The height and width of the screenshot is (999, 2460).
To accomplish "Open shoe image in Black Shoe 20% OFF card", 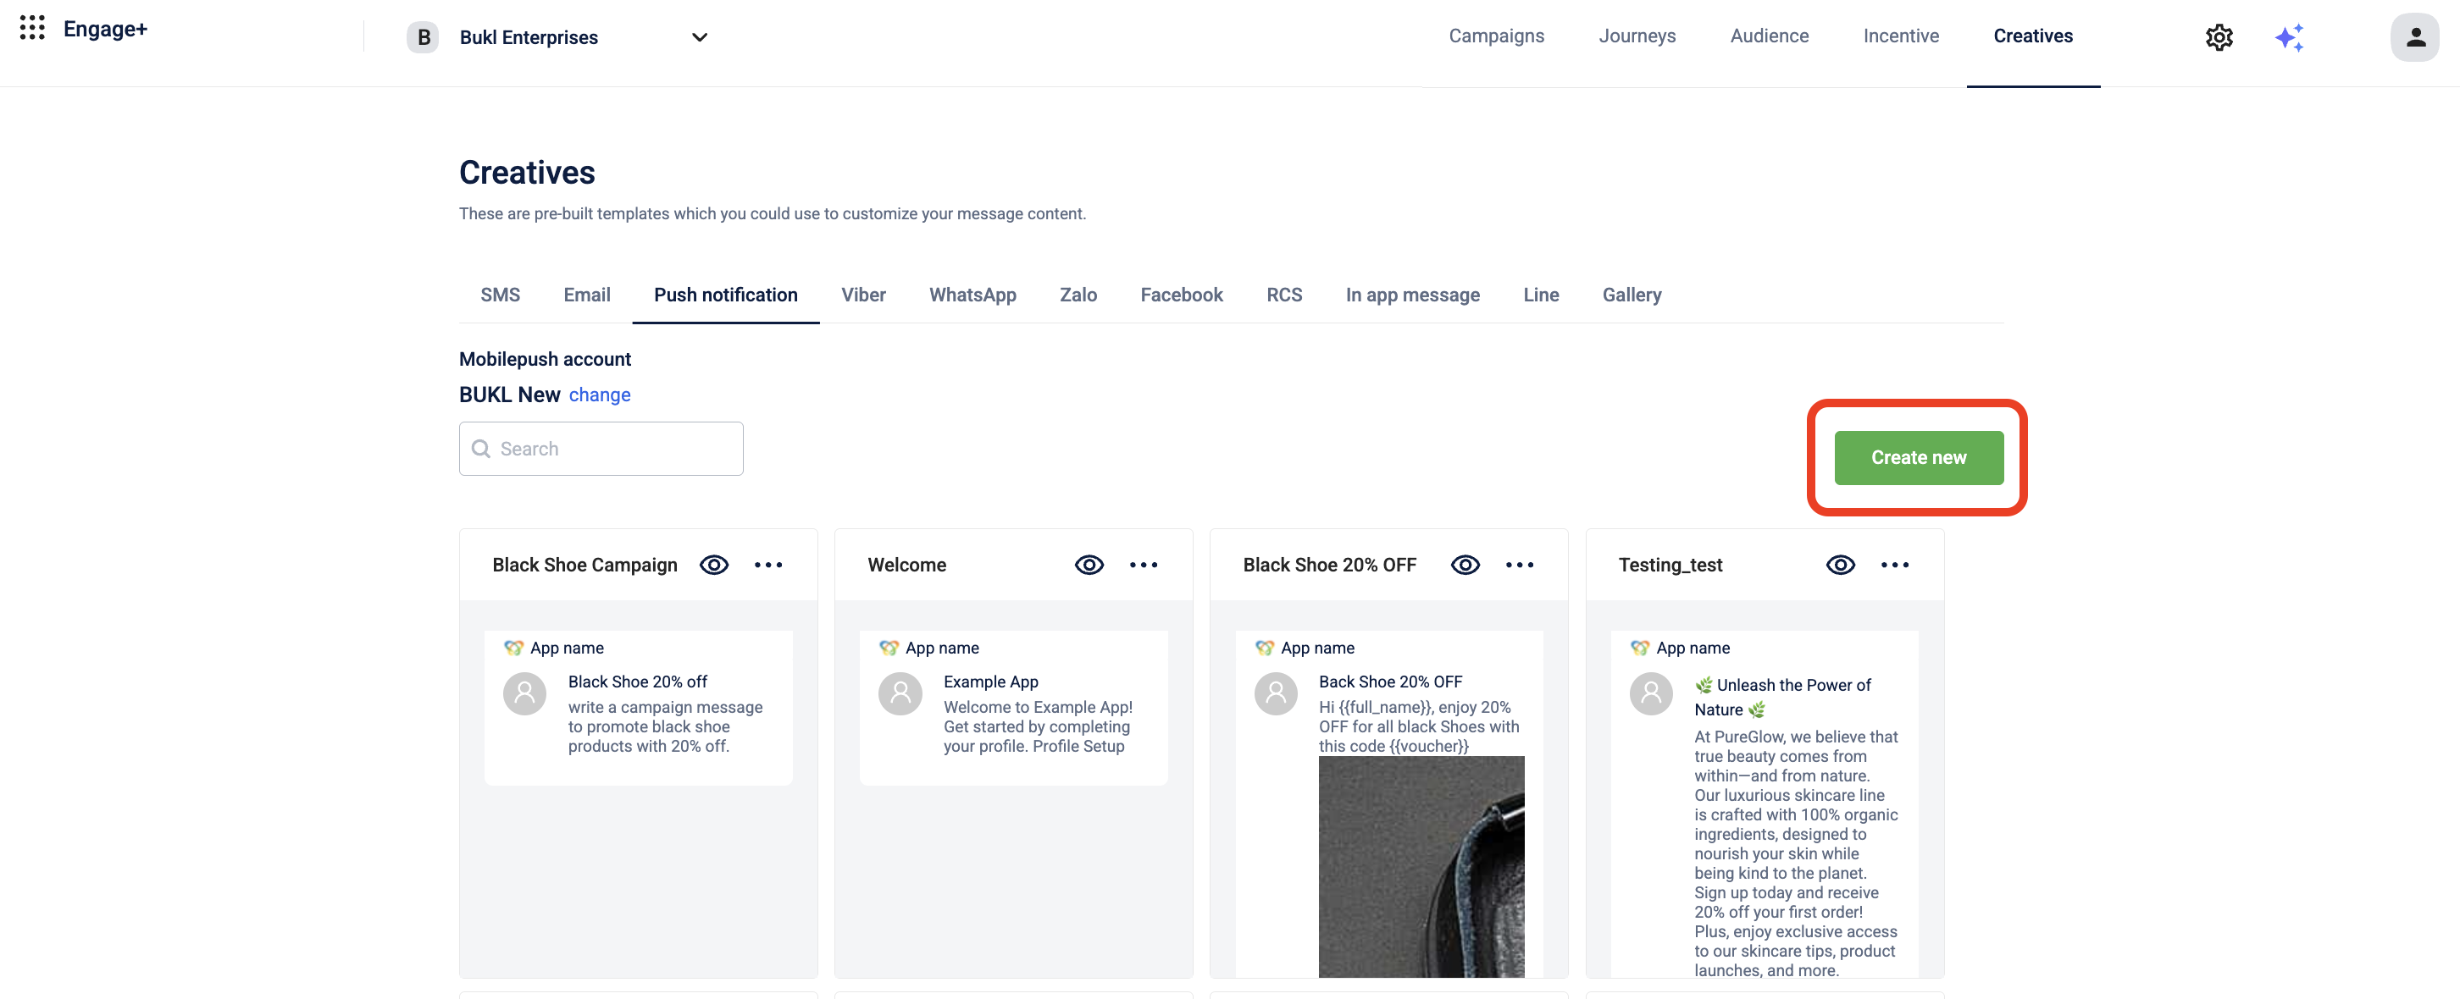I will pos(1421,866).
